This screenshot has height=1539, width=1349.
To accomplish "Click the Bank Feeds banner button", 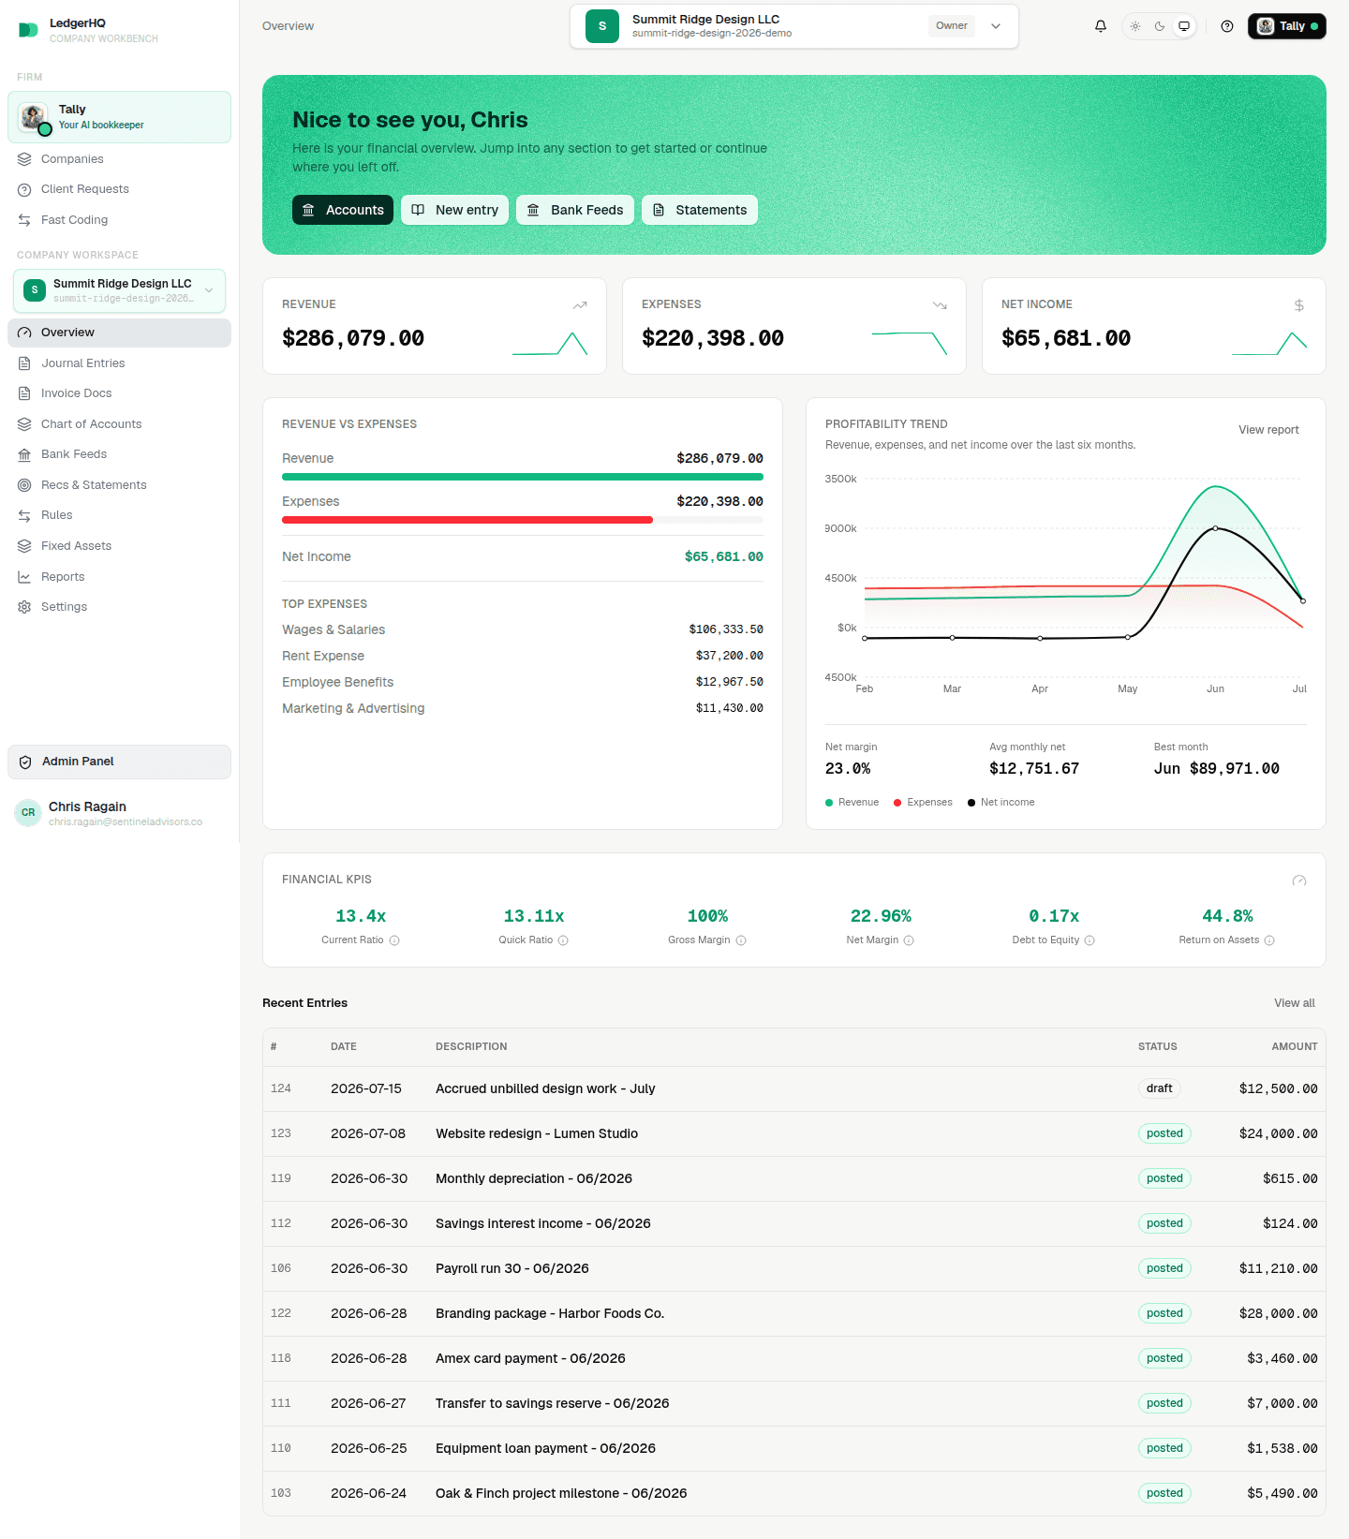I will [x=575, y=210].
